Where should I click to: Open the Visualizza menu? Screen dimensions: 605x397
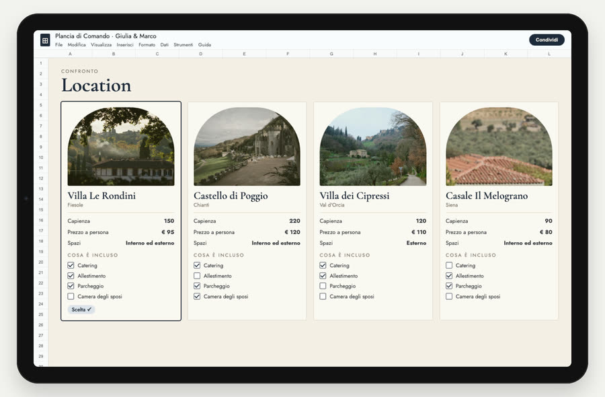pos(101,45)
